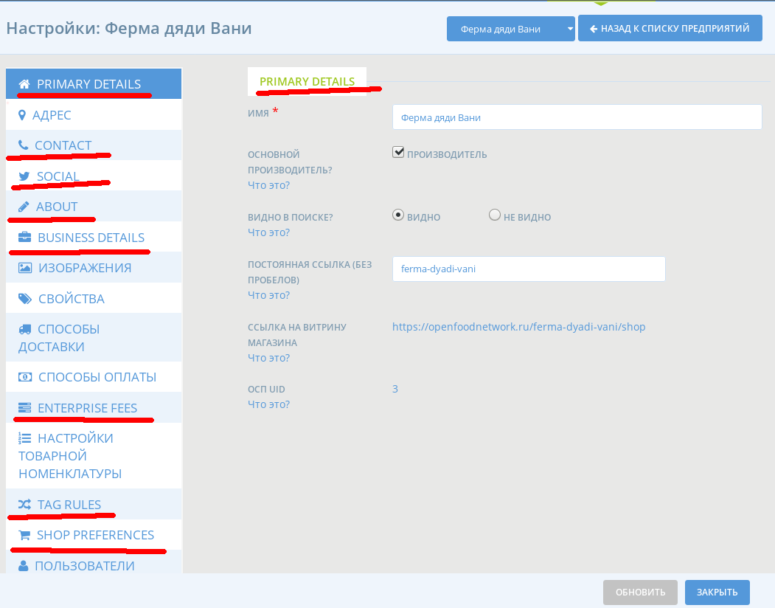
Task: Click the picture icon beside ИЗОБРАЖЕНИЯ
Action: pyautogui.click(x=25, y=268)
